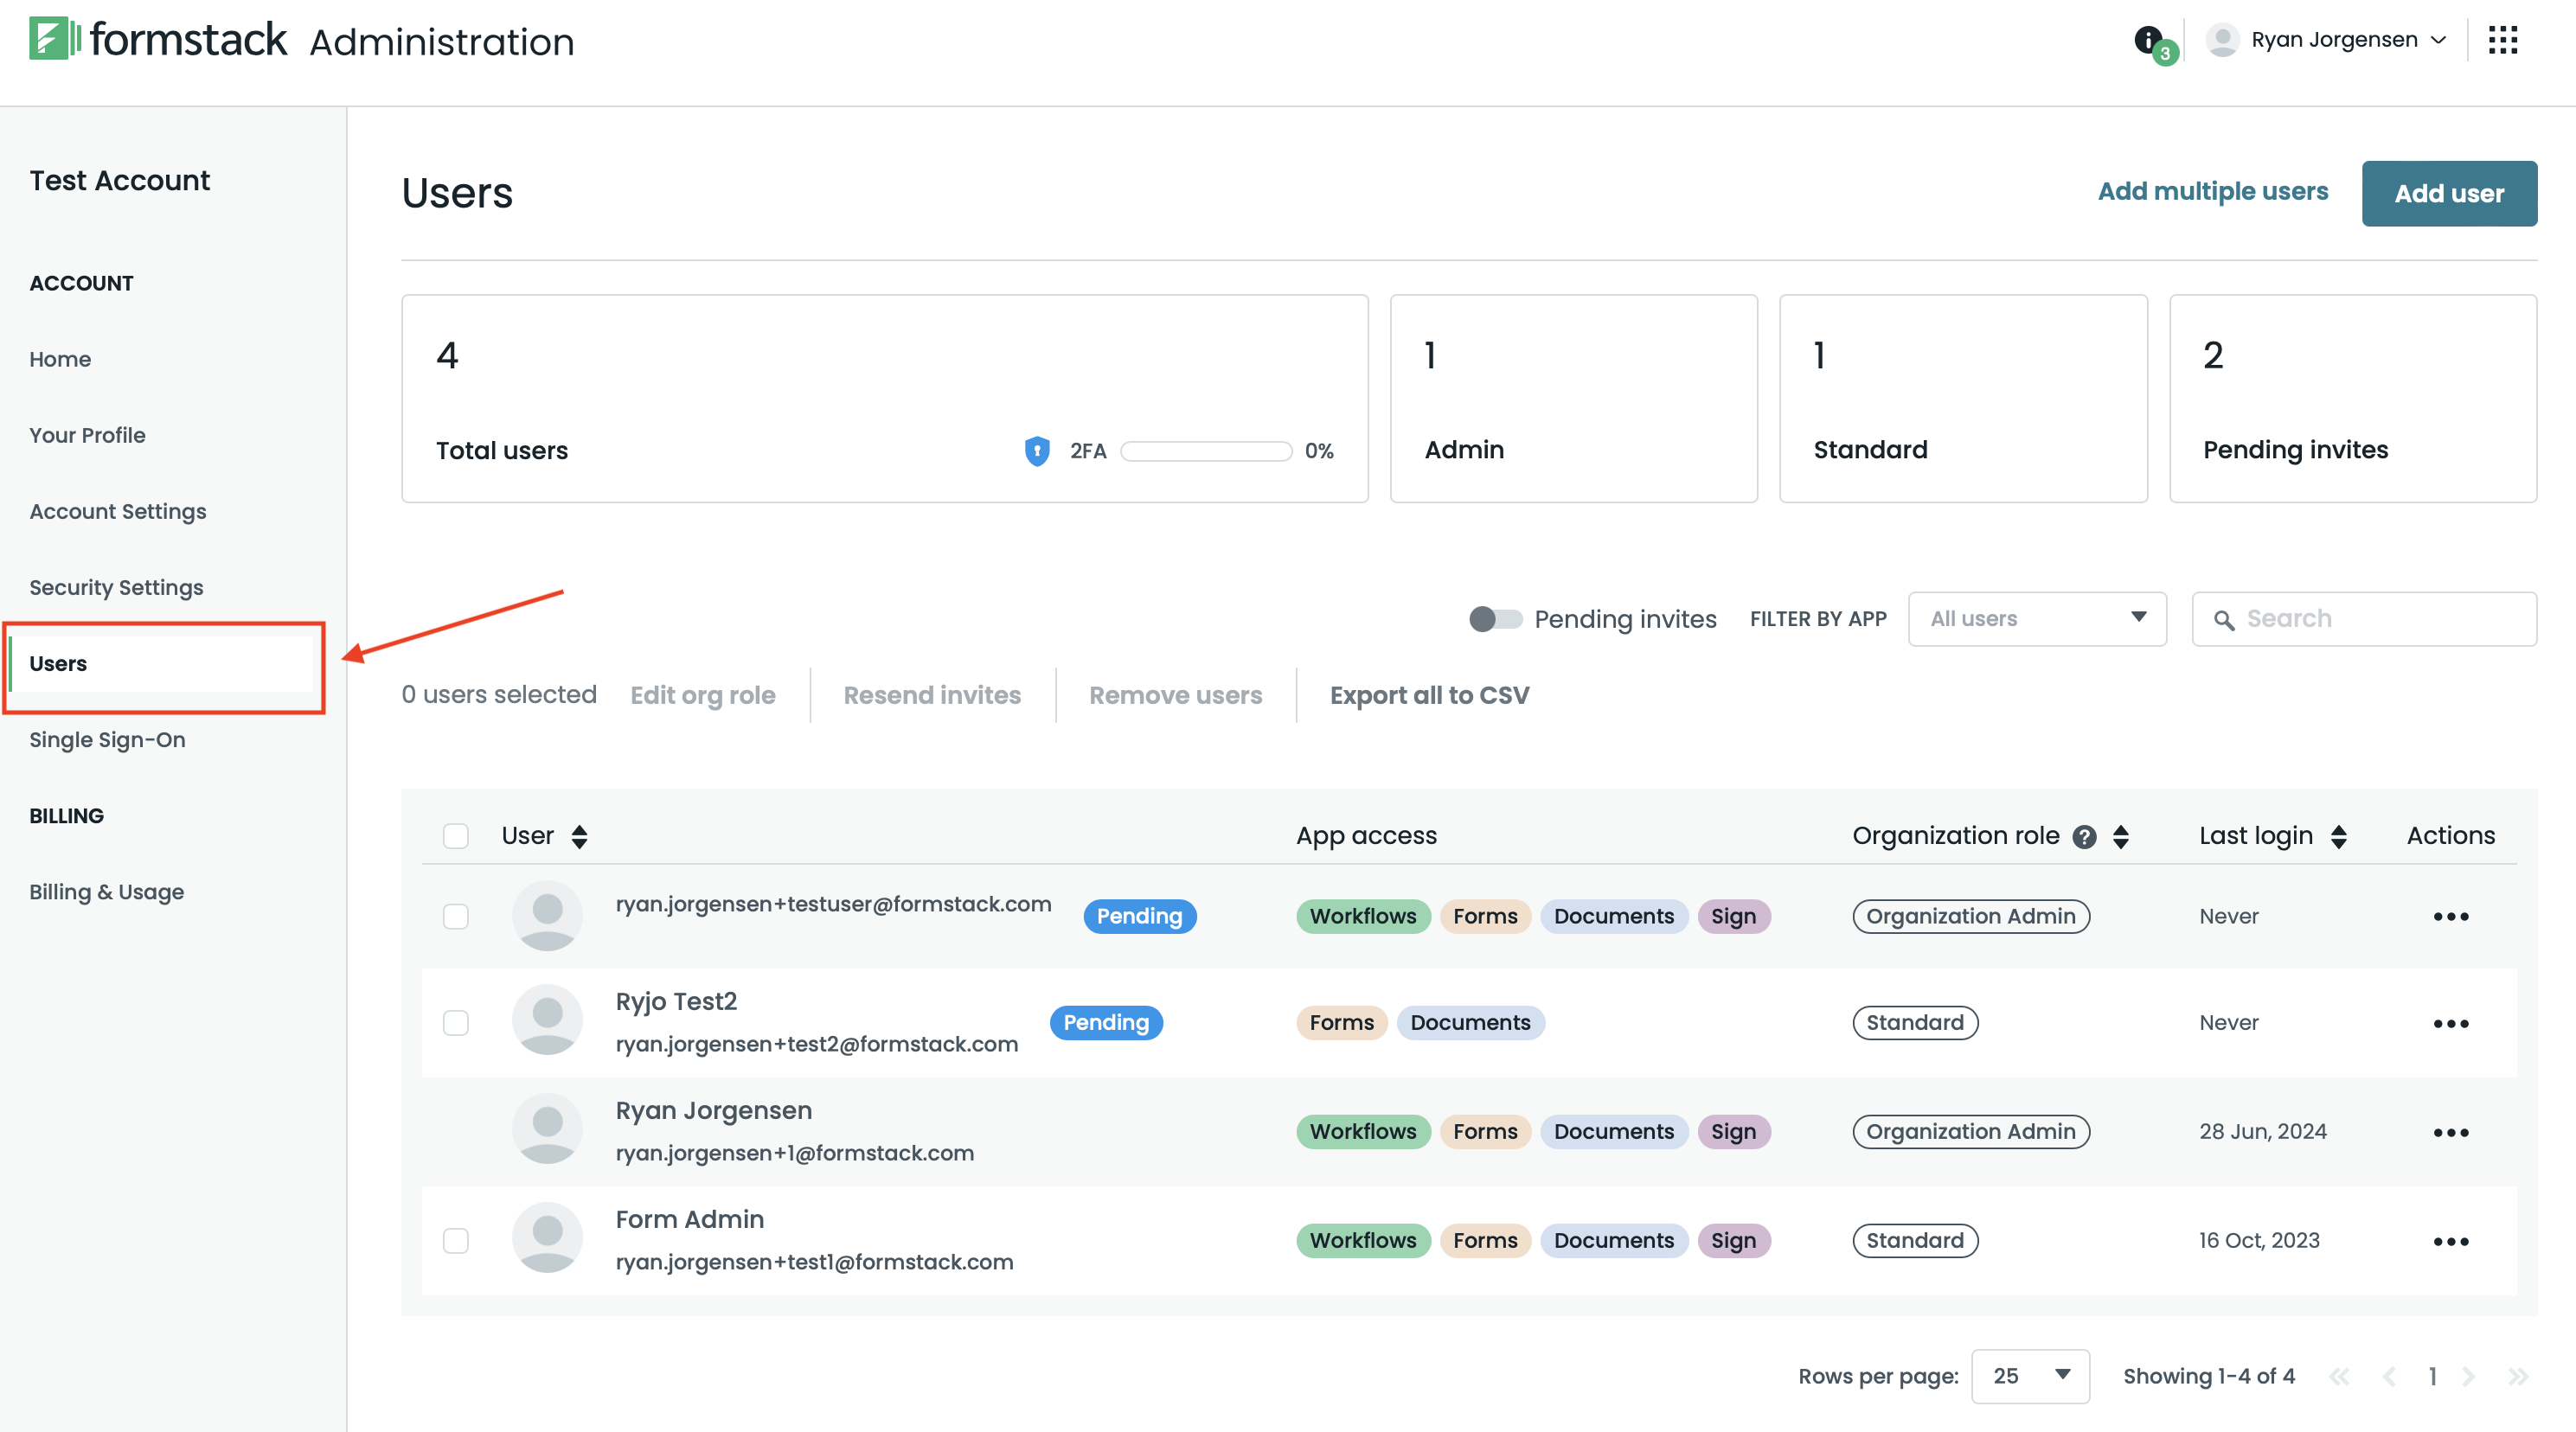The image size is (2576, 1432).
Task: Open the nine-dot app switcher grid
Action: click(x=2503, y=40)
